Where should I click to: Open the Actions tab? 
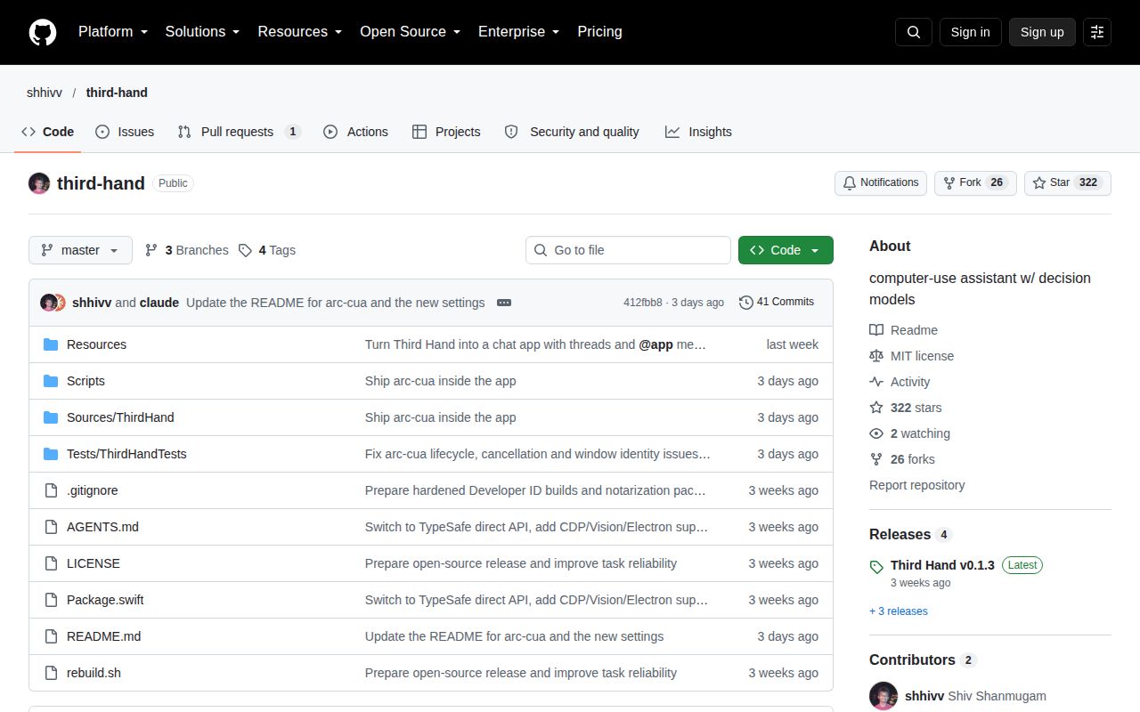tap(355, 132)
